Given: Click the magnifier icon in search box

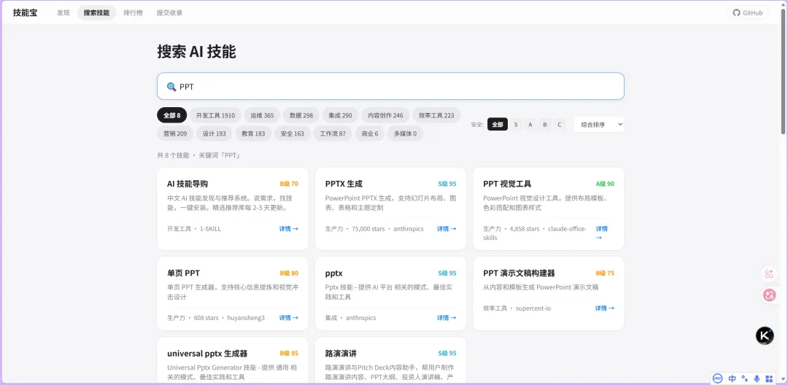Looking at the screenshot, I should pyautogui.click(x=171, y=87).
